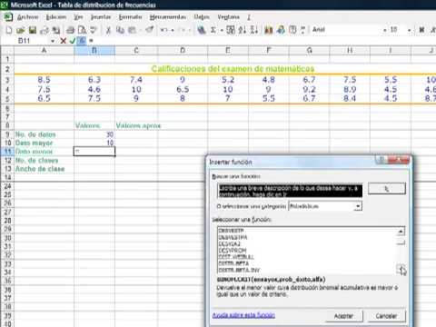Image resolution: width=436 pixels, height=327 pixels.
Task: Expand the Name Box dropdown arrow
Action: pyautogui.click(x=53, y=41)
